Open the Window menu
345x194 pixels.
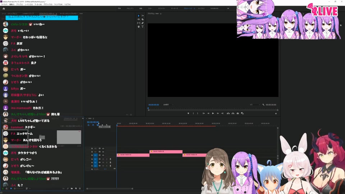[58, 4]
